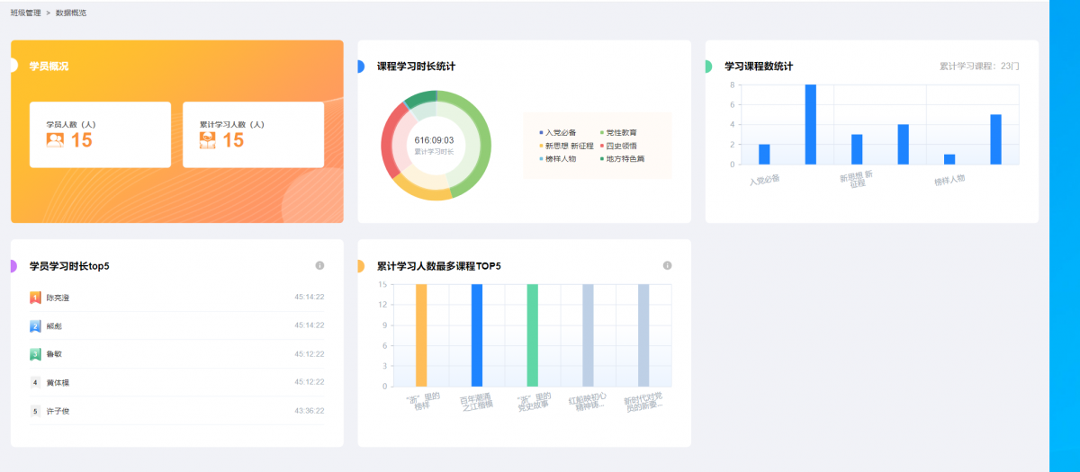Click the 学员人数 student icon
The height and width of the screenshot is (472, 1080).
coord(55,139)
